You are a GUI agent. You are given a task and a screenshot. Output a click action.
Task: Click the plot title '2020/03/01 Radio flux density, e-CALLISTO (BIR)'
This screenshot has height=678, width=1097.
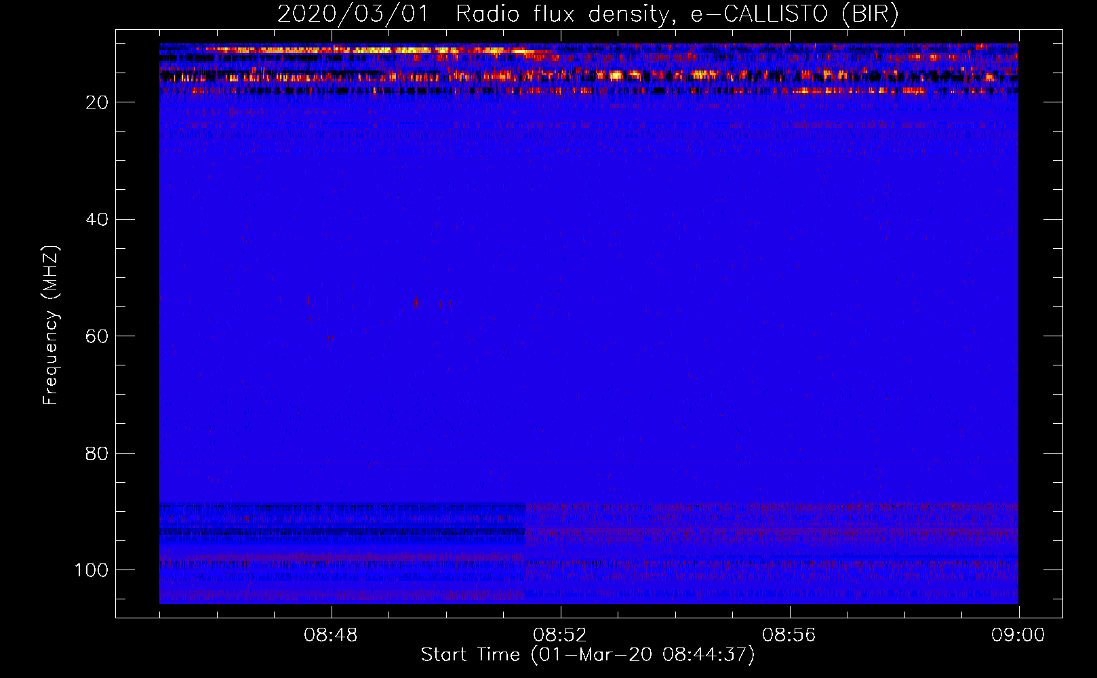588,14
